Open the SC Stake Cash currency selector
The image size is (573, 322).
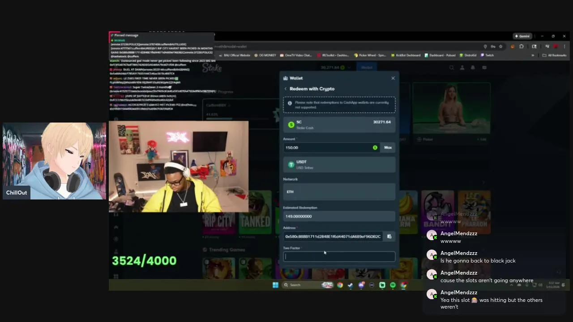tap(339, 125)
